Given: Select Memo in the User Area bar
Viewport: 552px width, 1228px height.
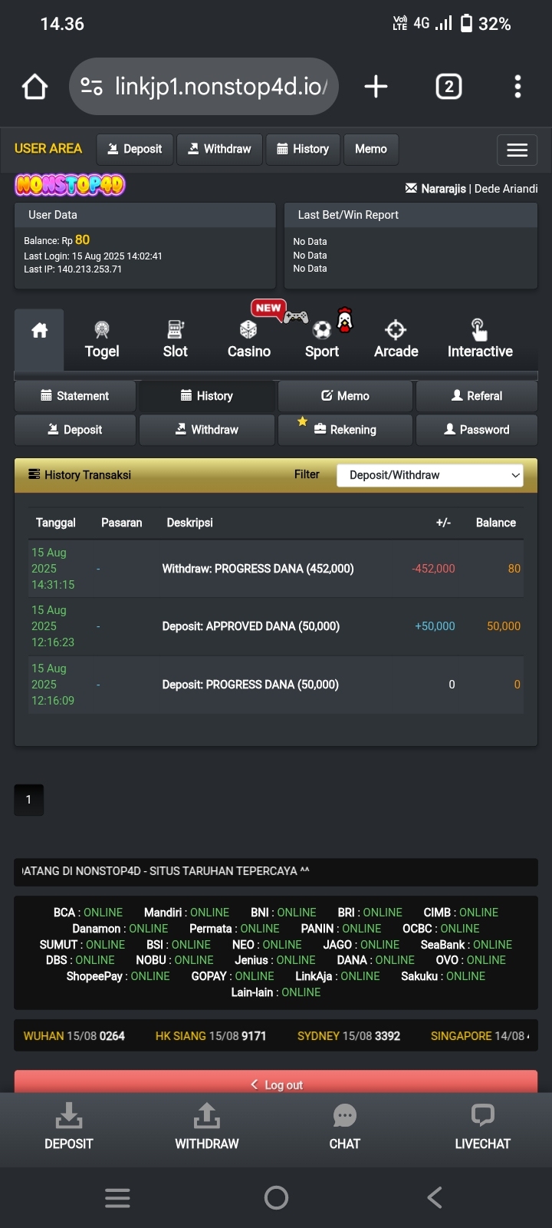Looking at the screenshot, I should click(x=371, y=149).
